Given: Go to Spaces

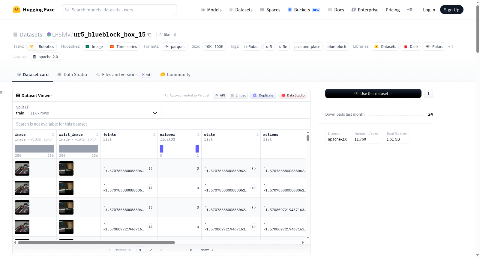Looking at the screenshot, I should point(270,10).
